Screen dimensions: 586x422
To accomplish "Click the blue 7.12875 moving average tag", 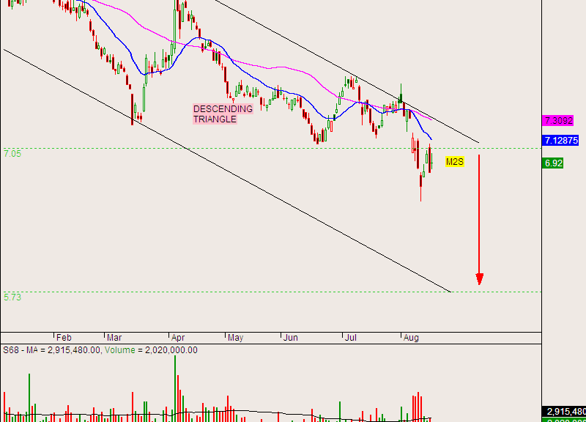I will (561, 140).
